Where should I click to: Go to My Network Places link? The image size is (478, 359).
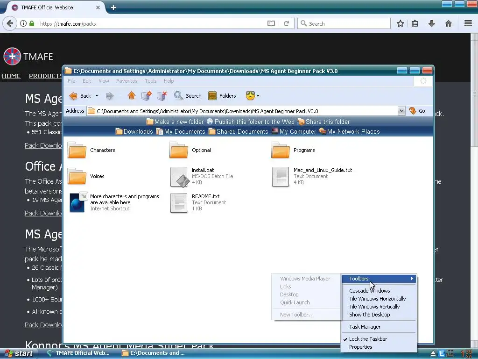click(349, 131)
